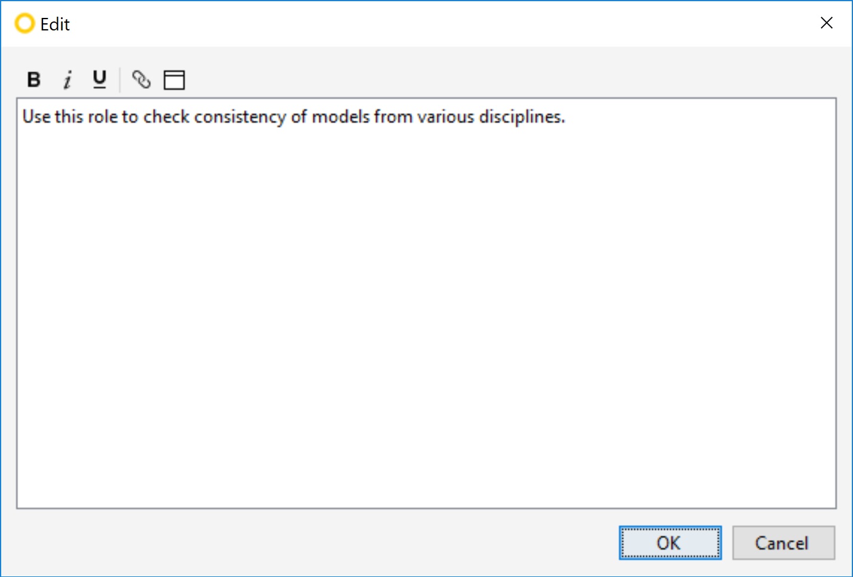Toggle underline formatting with the U icon
Screen dimensions: 853x577
point(100,79)
